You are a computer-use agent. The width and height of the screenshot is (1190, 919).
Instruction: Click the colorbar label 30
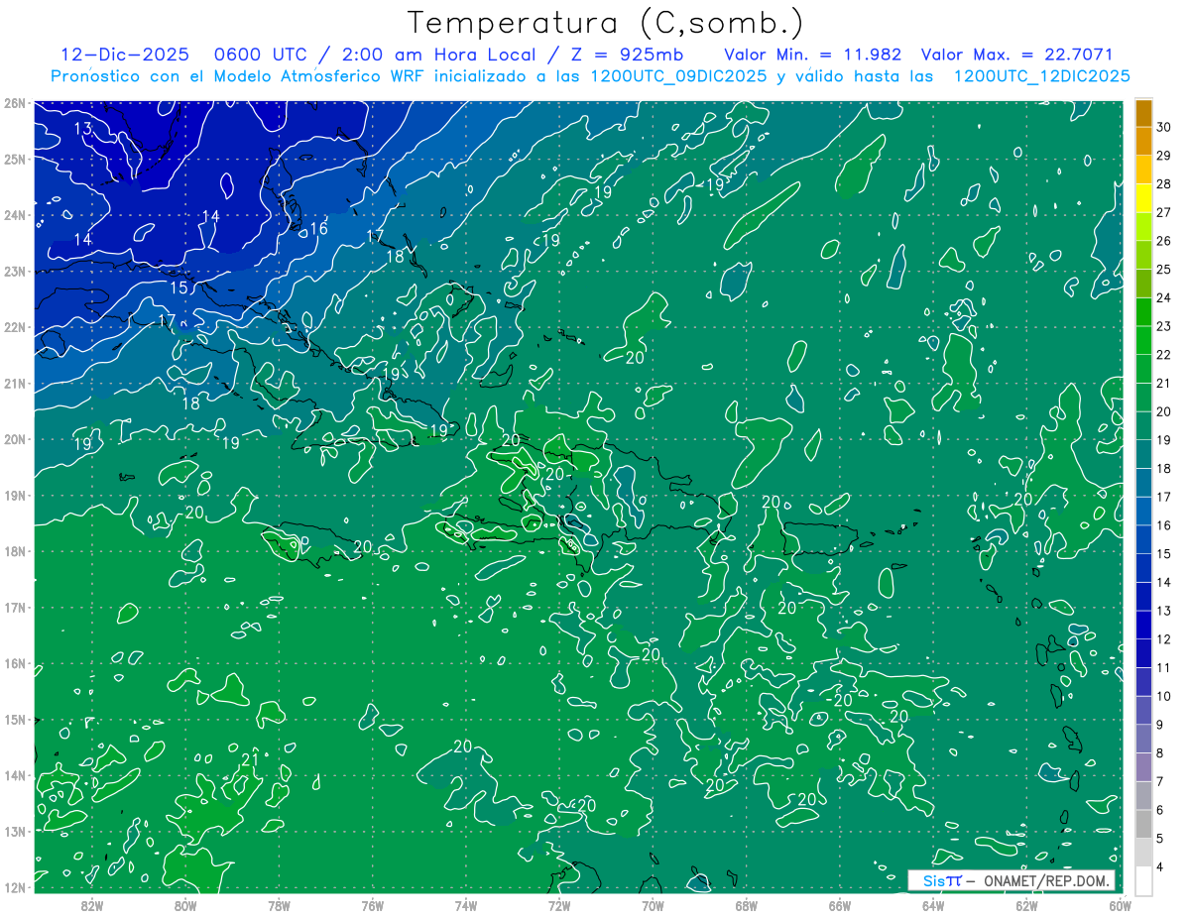pyautogui.click(x=1163, y=127)
